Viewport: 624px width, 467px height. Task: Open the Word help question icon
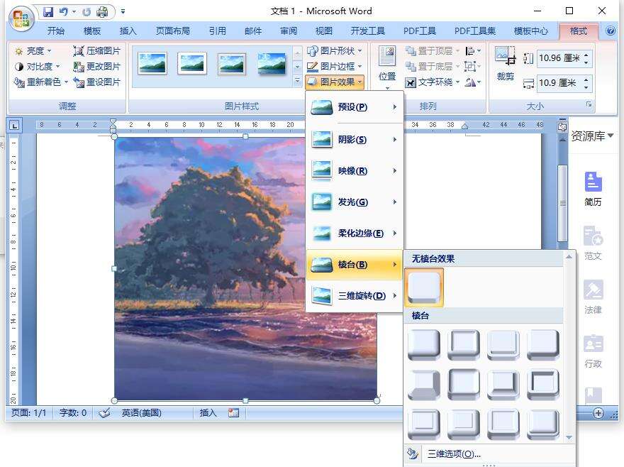(x=611, y=31)
